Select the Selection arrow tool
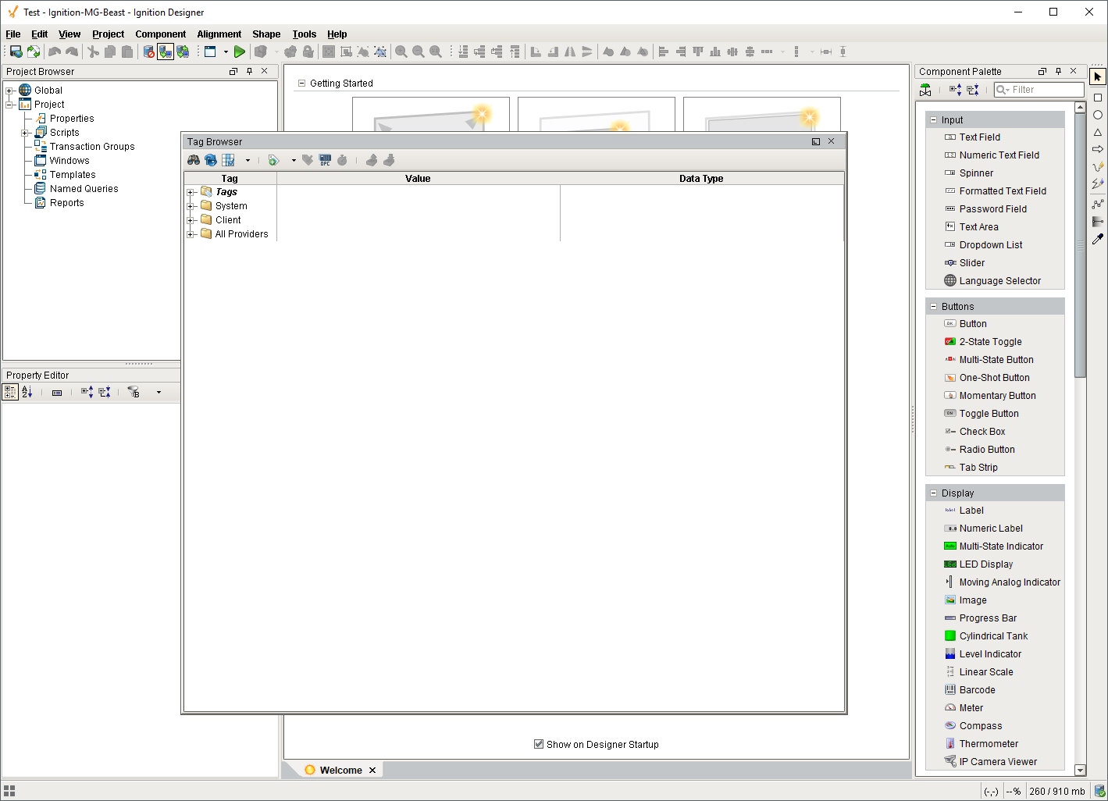The height and width of the screenshot is (801, 1108). [x=1098, y=77]
